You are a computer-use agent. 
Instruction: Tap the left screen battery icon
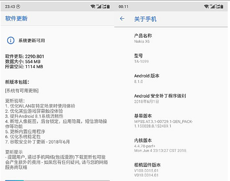[x=108, y=6]
